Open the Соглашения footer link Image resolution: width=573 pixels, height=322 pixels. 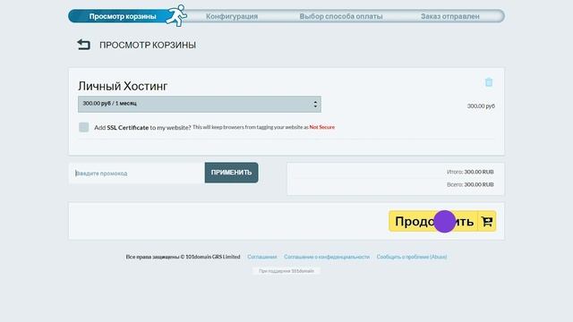(262, 257)
